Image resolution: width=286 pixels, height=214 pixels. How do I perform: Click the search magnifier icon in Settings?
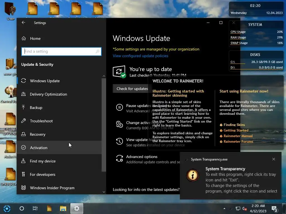(97, 52)
